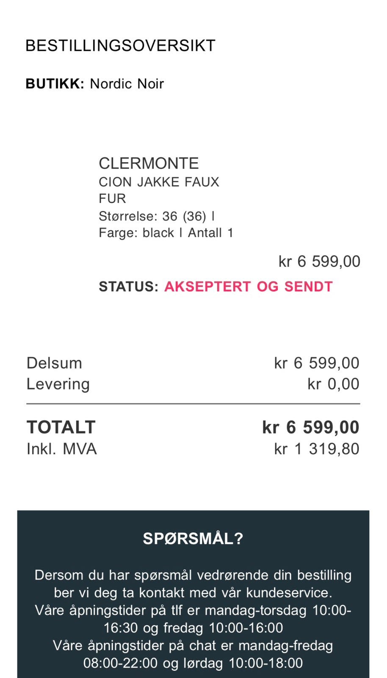Click the STATUS label

coord(128,286)
